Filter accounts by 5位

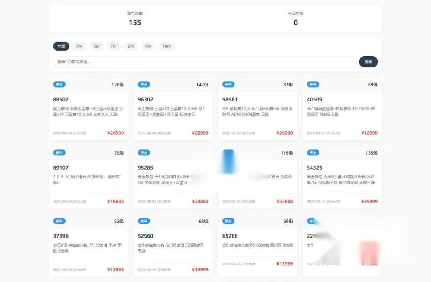pos(79,46)
